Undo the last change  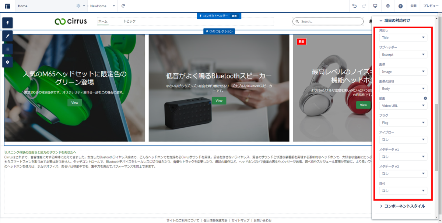354,6
